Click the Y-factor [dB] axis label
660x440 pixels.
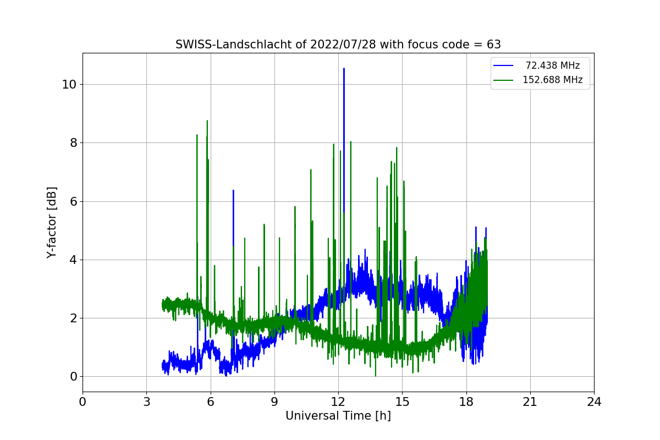pyautogui.click(x=52, y=223)
